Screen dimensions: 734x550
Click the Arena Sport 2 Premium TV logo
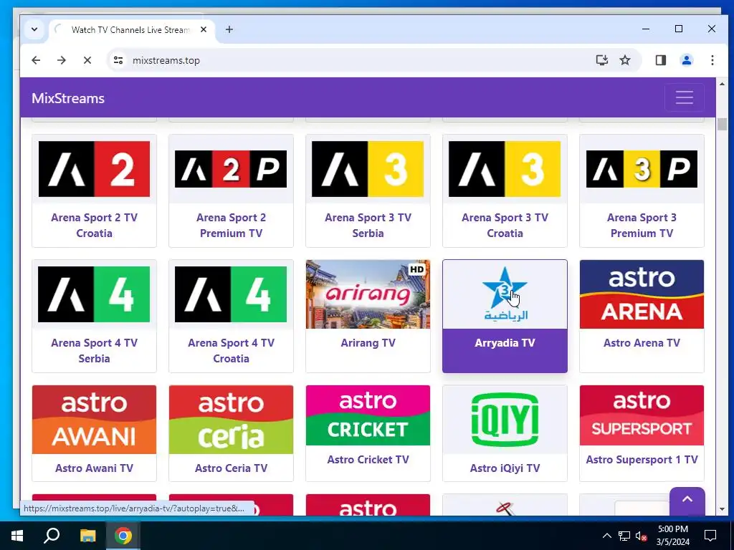pyautogui.click(x=231, y=169)
